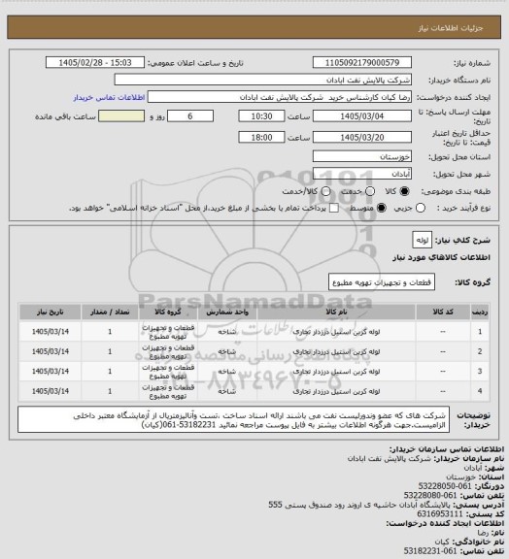This screenshot has height=559, width=509.
Task: Choose the متوسط purchase type radio
Action: 382,208
